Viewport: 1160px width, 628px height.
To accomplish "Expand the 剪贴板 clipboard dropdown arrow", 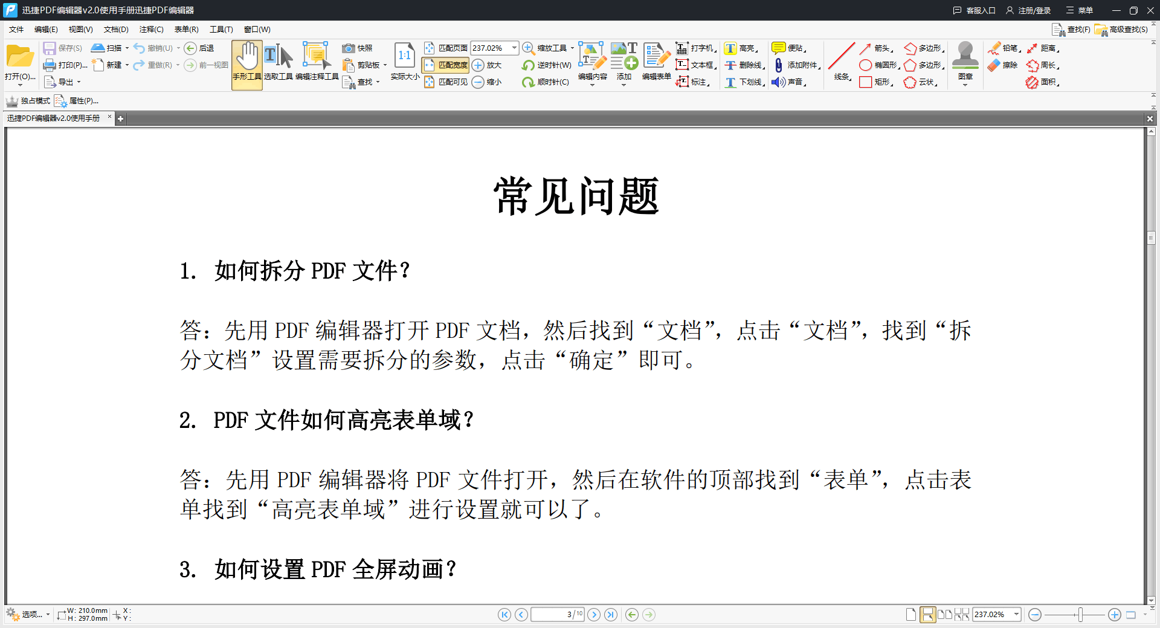I will point(385,65).
